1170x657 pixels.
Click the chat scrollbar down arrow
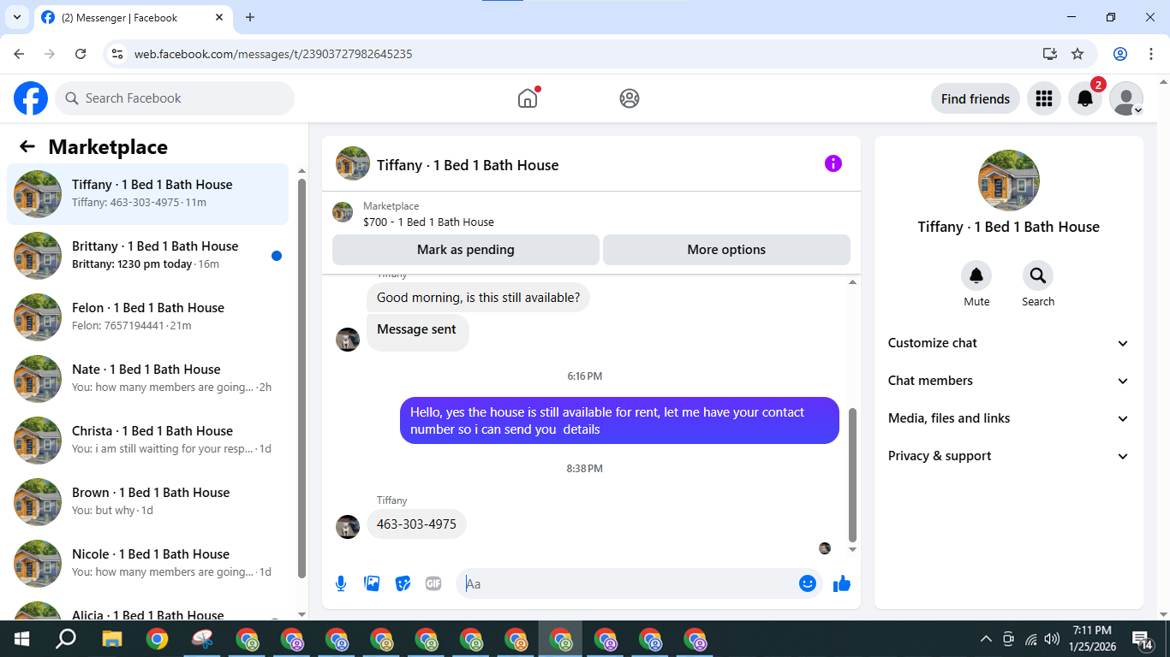pos(852,550)
